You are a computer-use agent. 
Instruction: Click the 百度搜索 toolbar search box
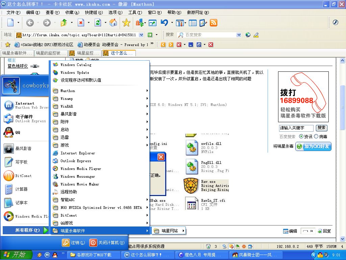209,35
